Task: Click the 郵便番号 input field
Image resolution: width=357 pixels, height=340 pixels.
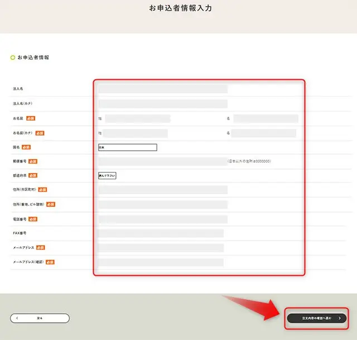Action: point(163,161)
